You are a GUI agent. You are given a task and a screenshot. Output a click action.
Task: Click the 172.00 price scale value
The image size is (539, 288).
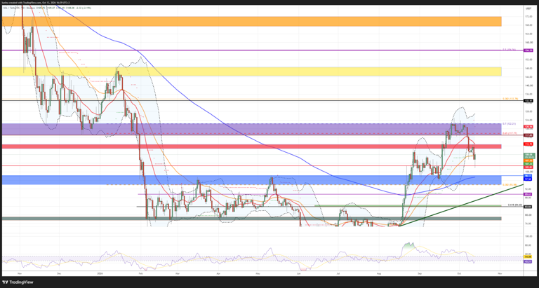(528, 17)
